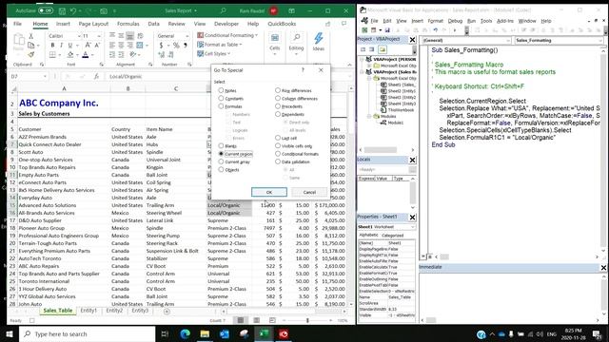Open the Formulas ribbon tab
This screenshot has width=609, height=342.
[x=128, y=24]
